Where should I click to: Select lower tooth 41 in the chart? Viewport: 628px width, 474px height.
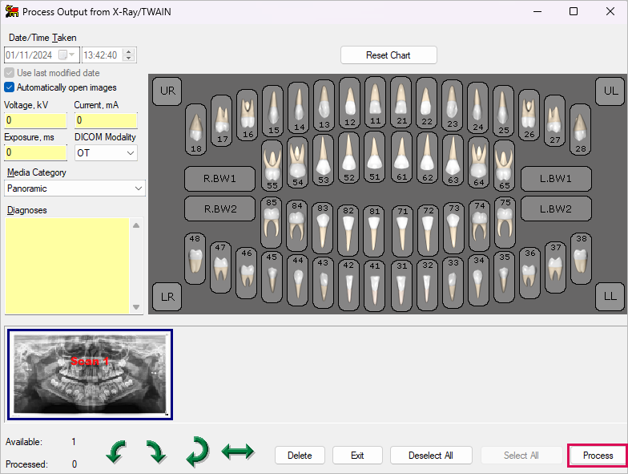[x=375, y=280]
